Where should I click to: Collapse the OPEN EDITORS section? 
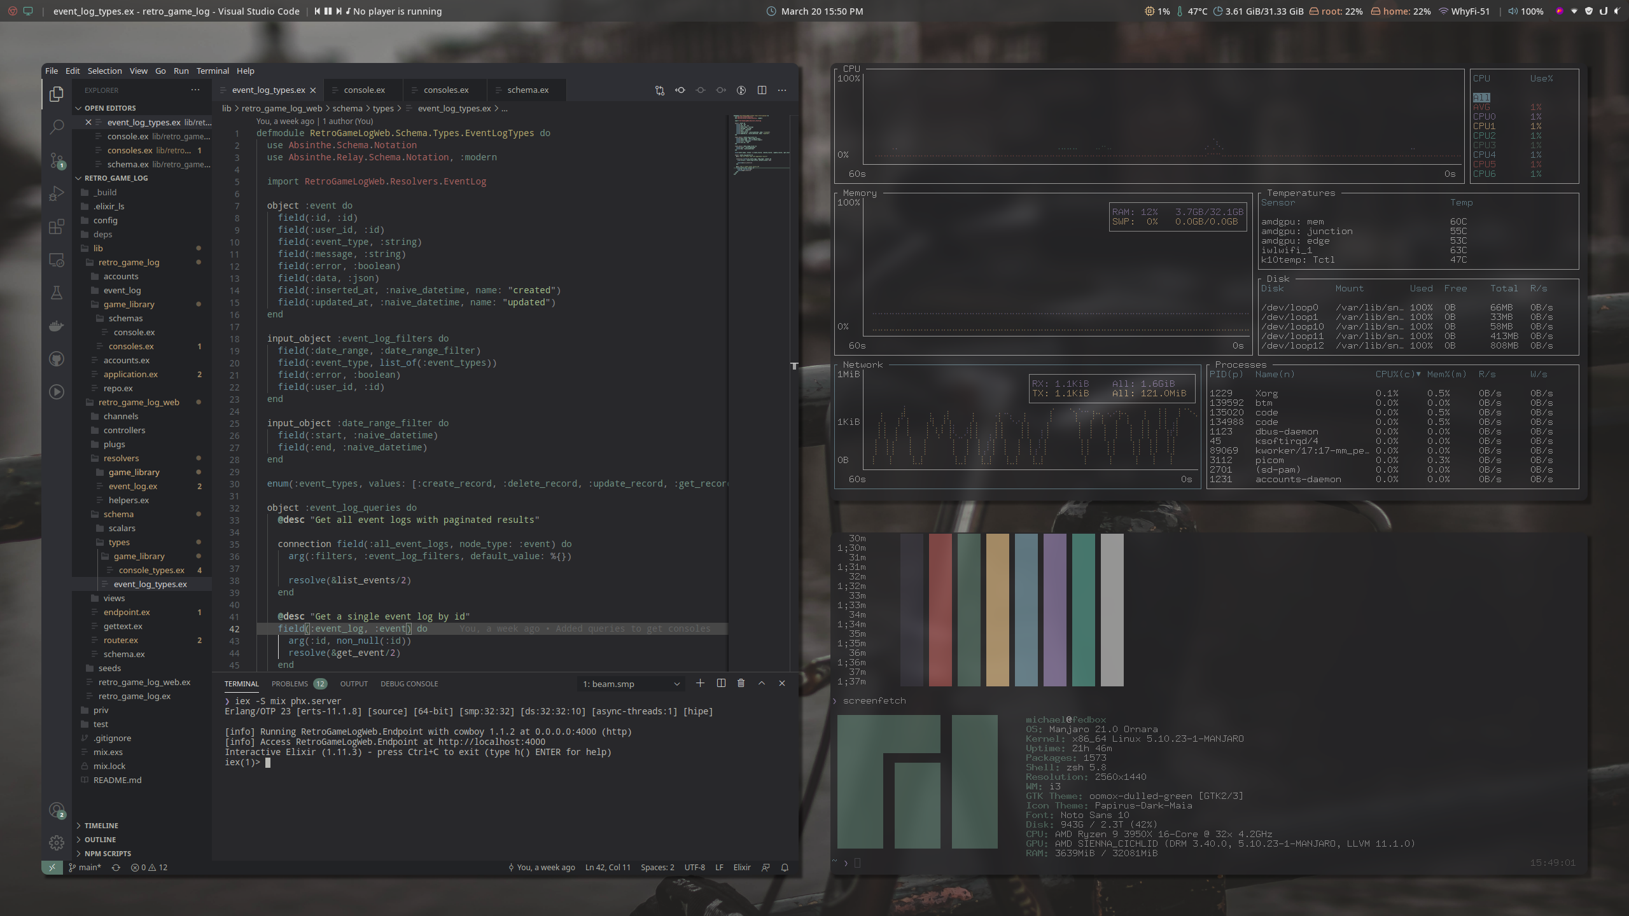112,108
